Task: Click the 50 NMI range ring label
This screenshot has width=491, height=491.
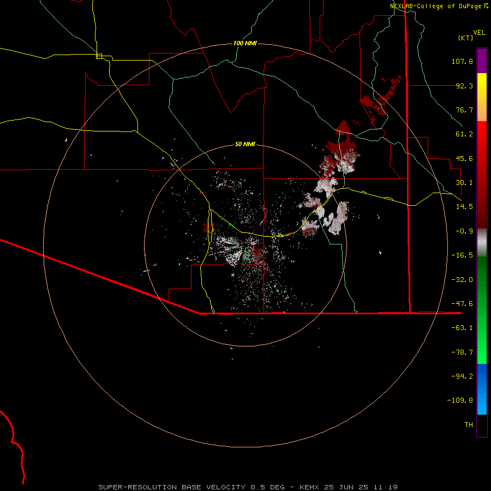Action: tap(245, 144)
